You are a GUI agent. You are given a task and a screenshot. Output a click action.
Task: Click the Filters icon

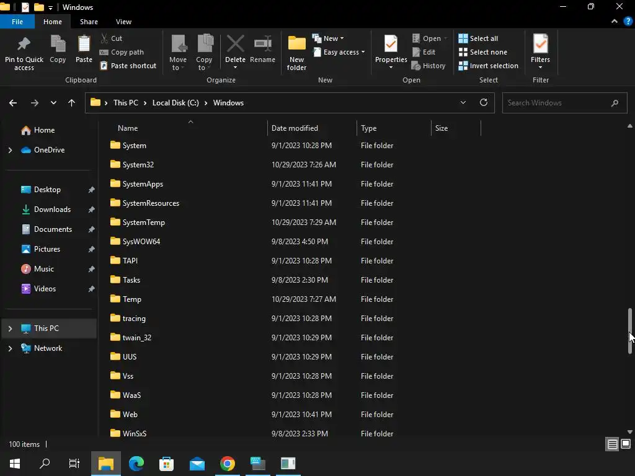click(541, 44)
